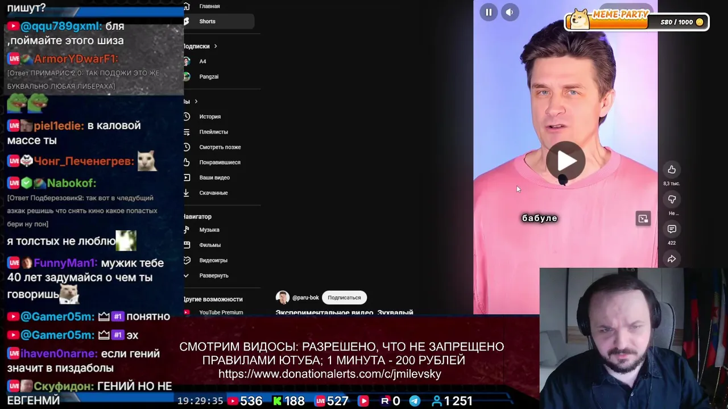728x409 pixels.
Task: Click the СМОТРИМ ВИДОСЫ banner text
Action: pyautogui.click(x=341, y=353)
